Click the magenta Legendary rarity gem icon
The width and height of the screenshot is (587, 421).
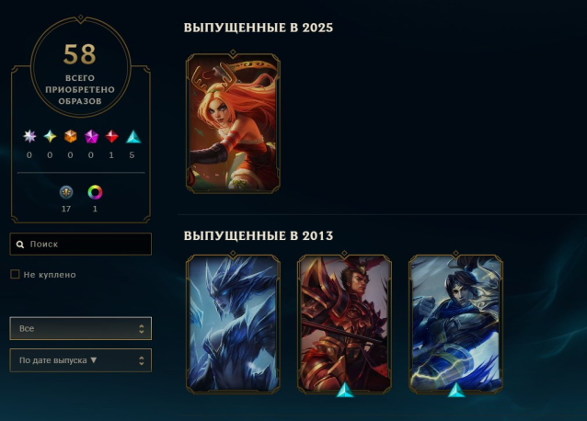[91, 136]
